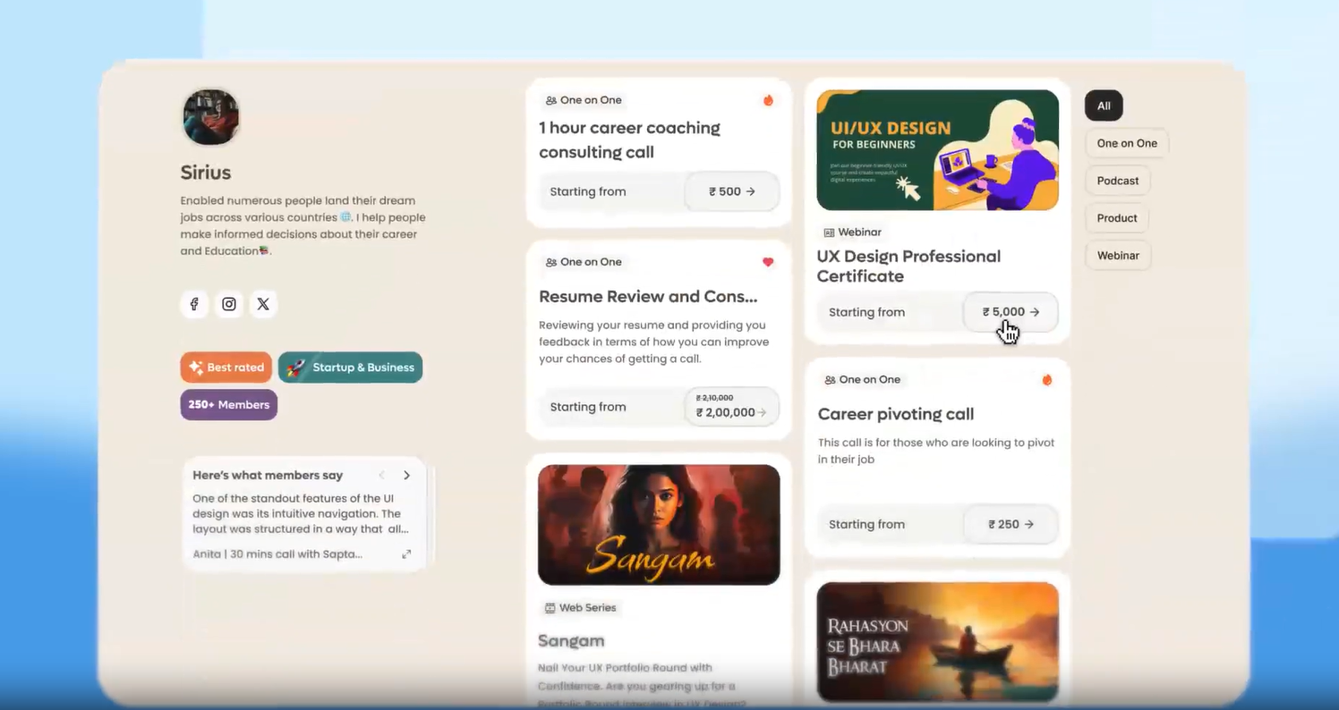The height and width of the screenshot is (710, 1339).
Task: Click the heart icon on Resume Review card
Action: coord(768,262)
